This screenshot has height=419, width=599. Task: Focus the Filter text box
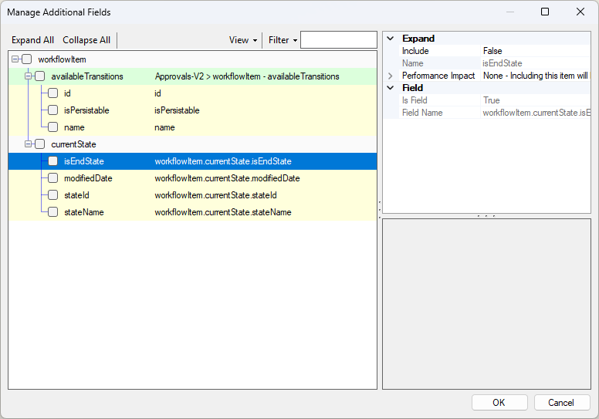pyautogui.click(x=339, y=39)
